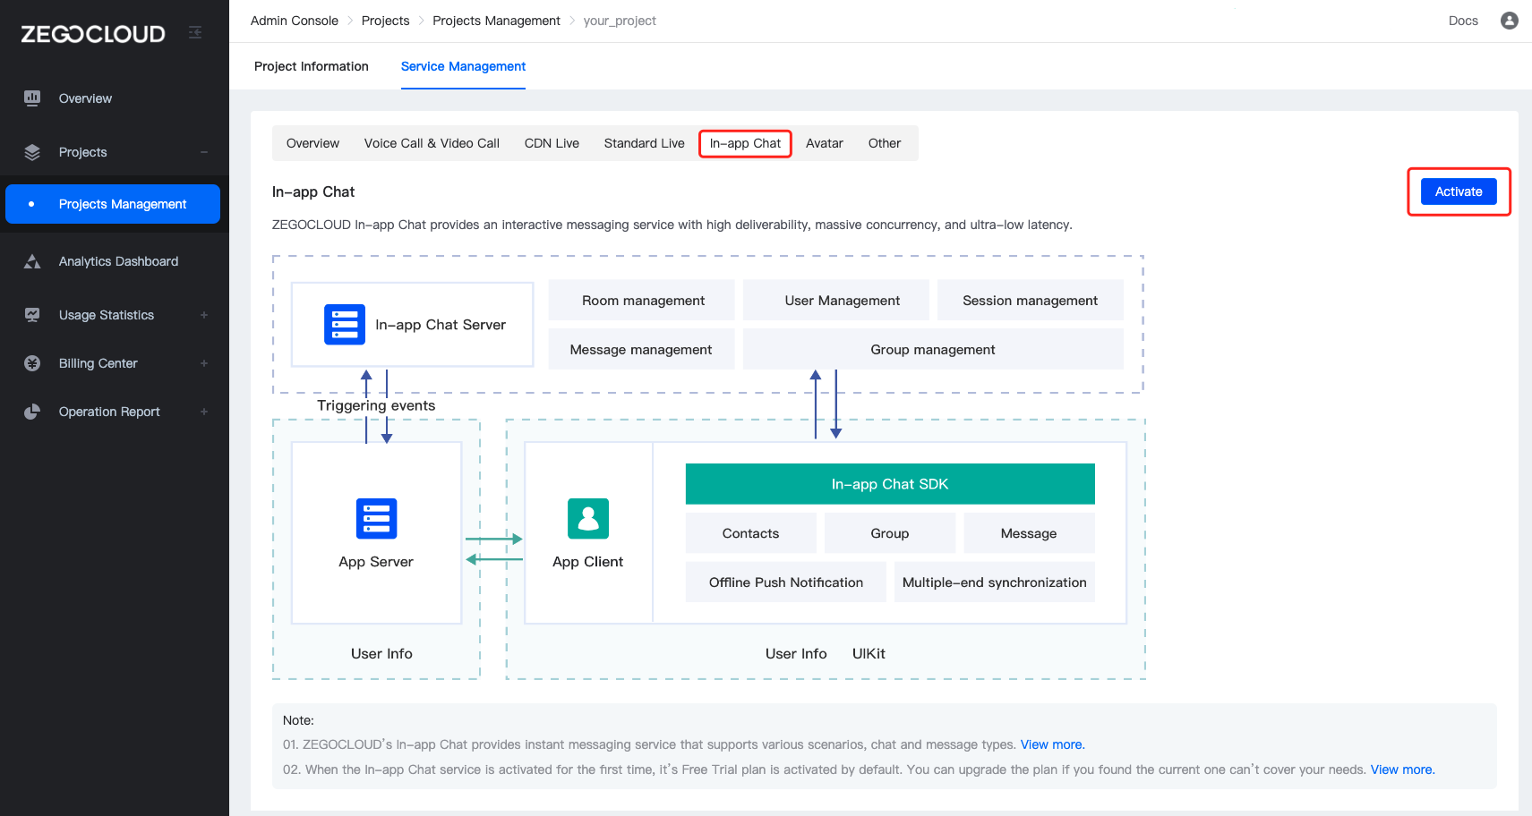The width and height of the screenshot is (1532, 816).
Task: Expand the Operation Report submenu
Action: click(204, 412)
